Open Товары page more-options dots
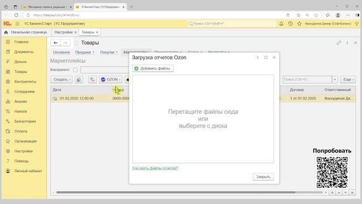Viewport: 362px width, 204px height. pyautogui.click(x=347, y=43)
